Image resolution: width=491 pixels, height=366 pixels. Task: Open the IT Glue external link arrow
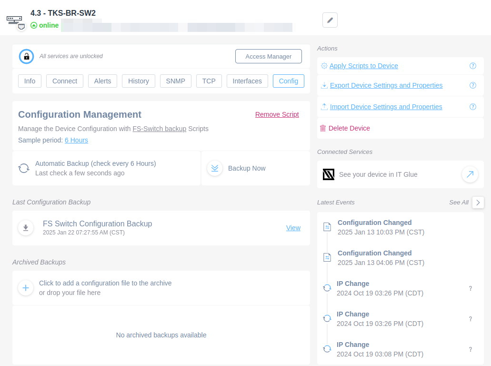coord(470,174)
